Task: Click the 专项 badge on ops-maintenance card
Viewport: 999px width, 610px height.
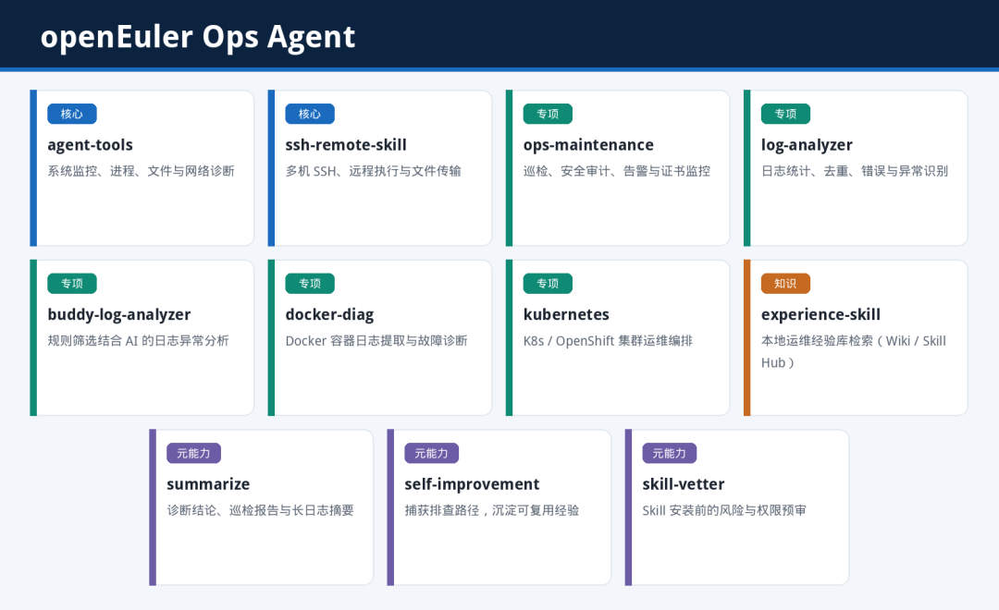Action: click(548, 114)
